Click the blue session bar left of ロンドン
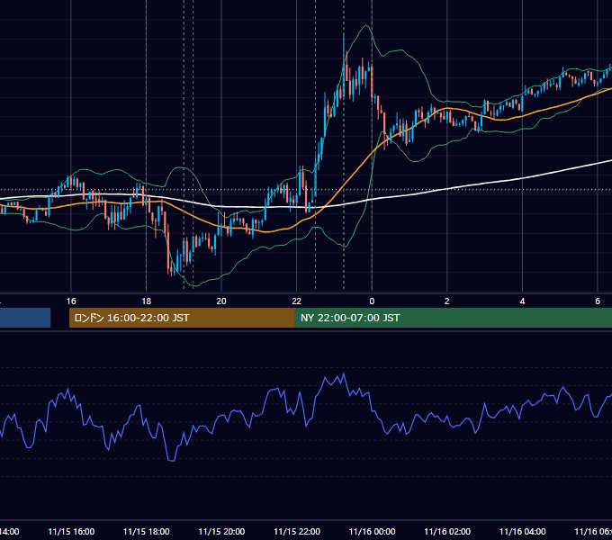The image size is (612, 540). 25,318
